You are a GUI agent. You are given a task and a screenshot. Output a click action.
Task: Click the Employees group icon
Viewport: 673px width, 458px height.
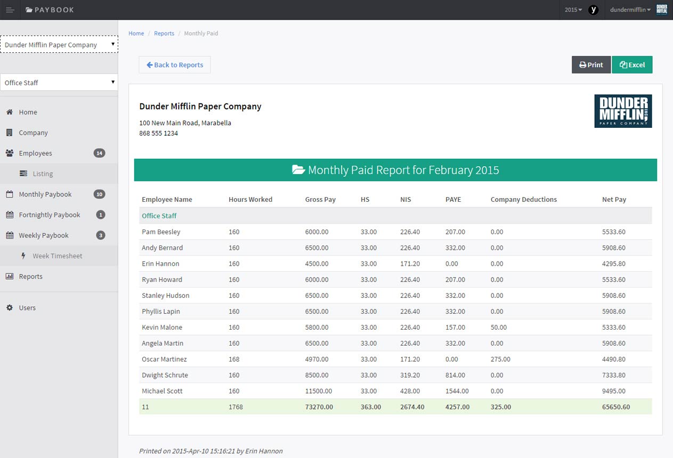pos(10,153)
